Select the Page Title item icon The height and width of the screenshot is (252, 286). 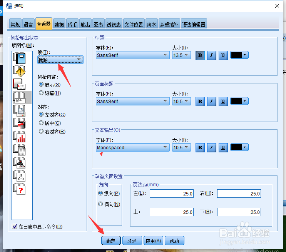tap(19, 110)
